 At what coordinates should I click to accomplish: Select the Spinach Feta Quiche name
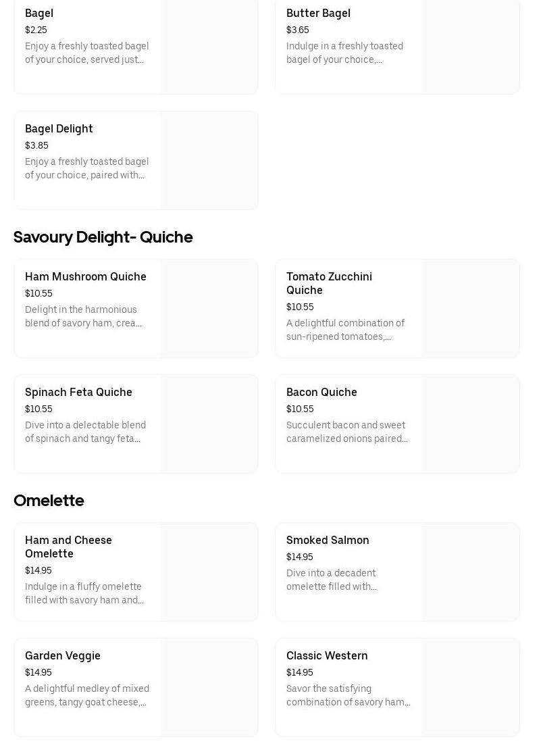tap(78, 392)
